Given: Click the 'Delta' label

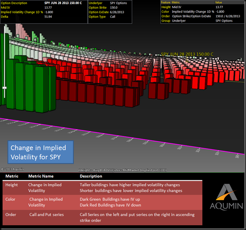Looking at the screenshot, I should 4,17.
